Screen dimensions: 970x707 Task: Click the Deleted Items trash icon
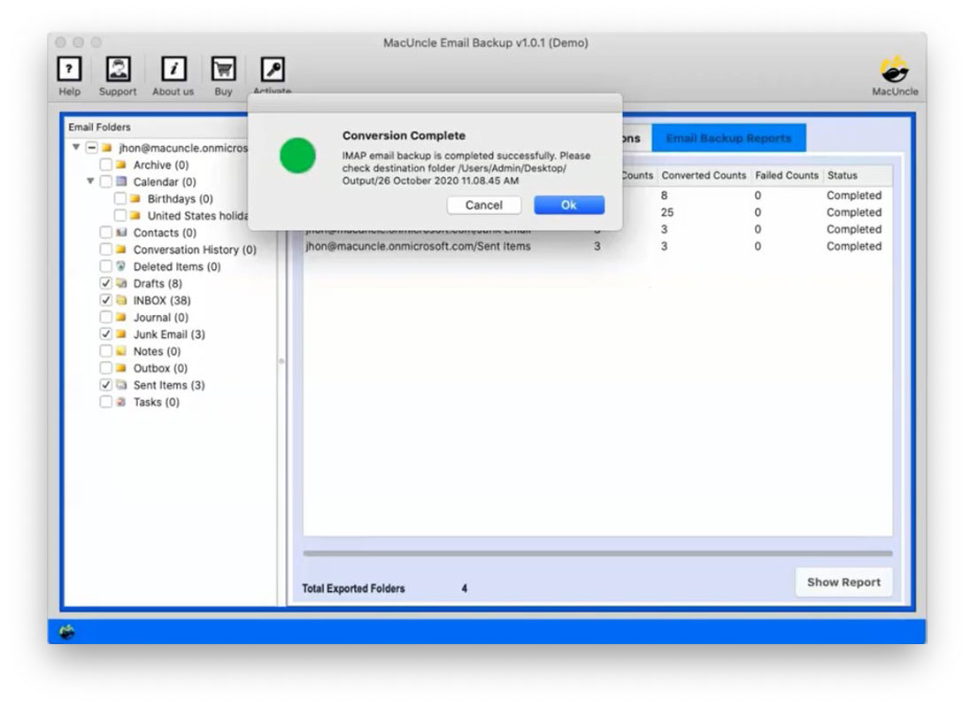[121, 266]
